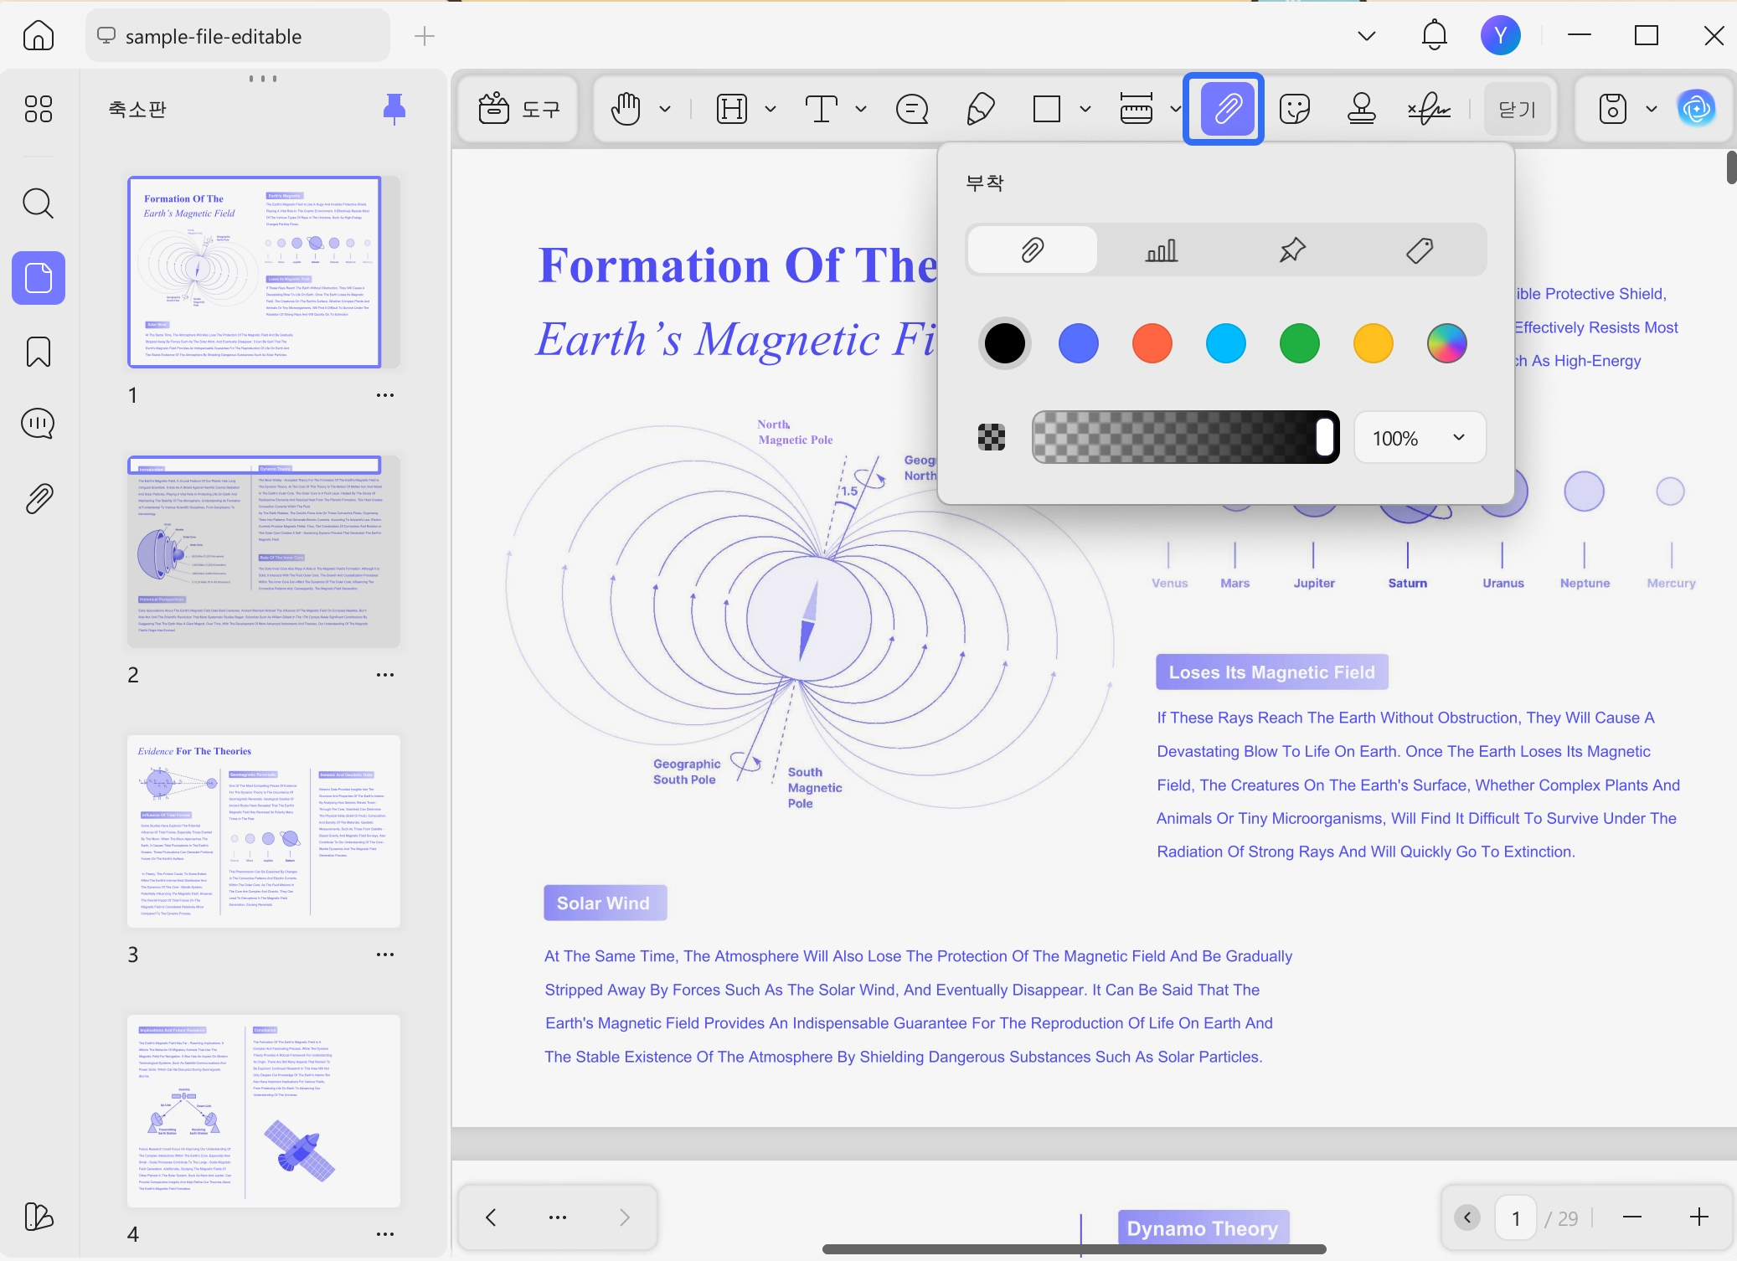Open page 4 thumbnail
The height and width of the screenshot is (1261, 1737).
[x=264, y=1111]
